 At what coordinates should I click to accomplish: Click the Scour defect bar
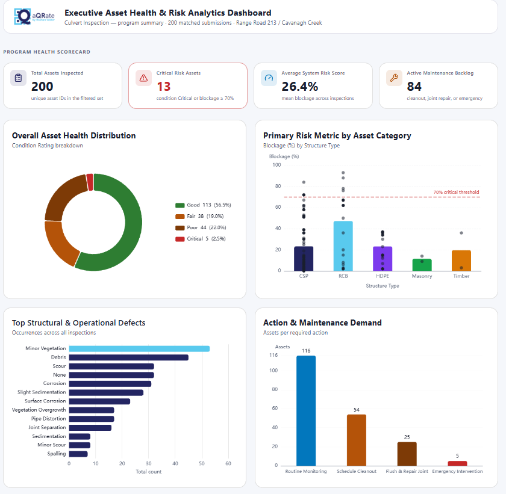(x=111, y=366)
